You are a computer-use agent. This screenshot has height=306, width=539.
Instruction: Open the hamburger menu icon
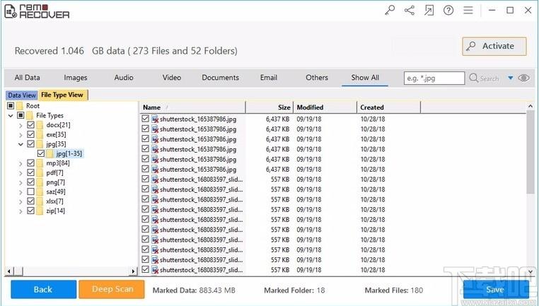pyautogui.click(x=468, y=11)
